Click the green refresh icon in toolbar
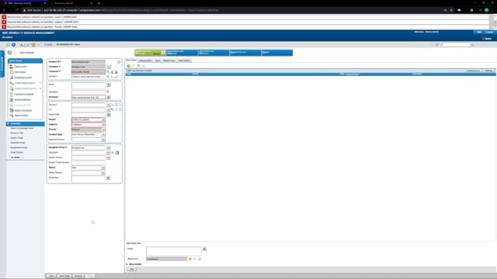 coord(9,45)
